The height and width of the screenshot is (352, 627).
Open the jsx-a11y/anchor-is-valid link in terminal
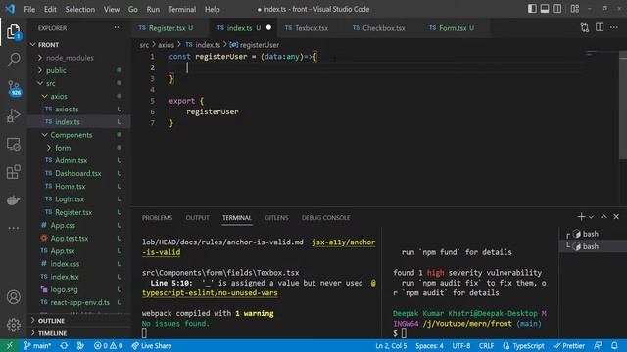pyautogui.click(x=344, y=242)
